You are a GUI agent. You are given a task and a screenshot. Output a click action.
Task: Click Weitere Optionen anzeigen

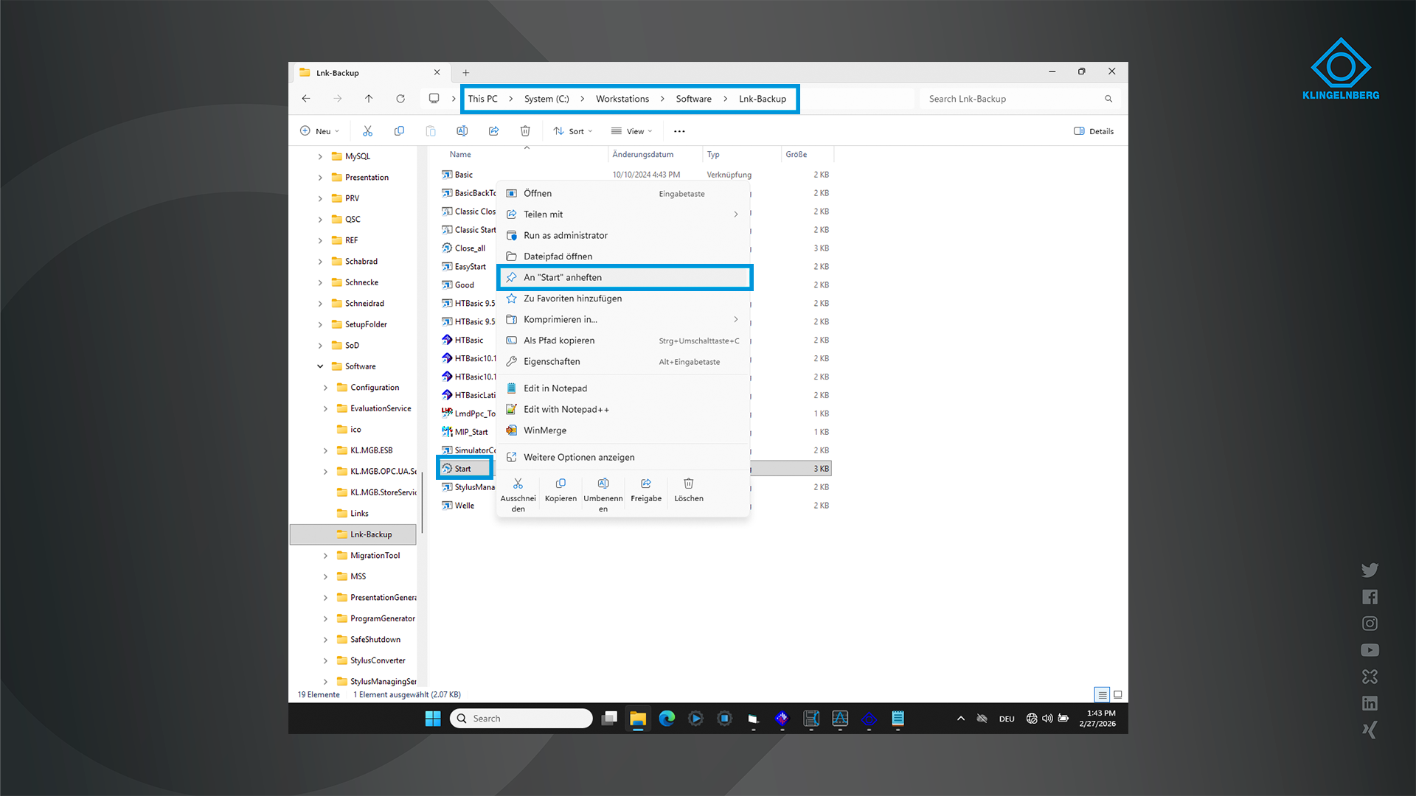tap(623, 457)
